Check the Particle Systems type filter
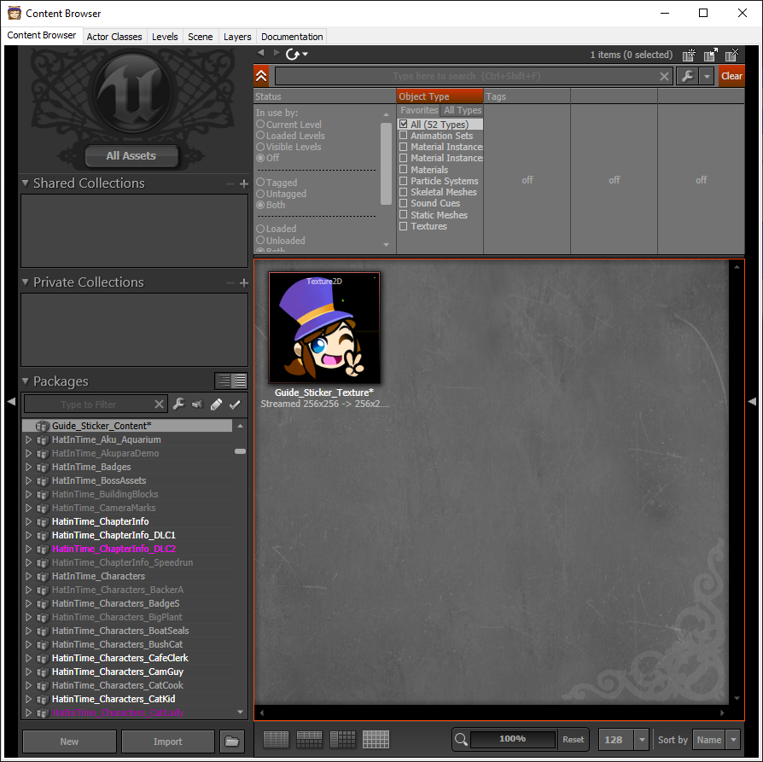 tap(404, 181)
